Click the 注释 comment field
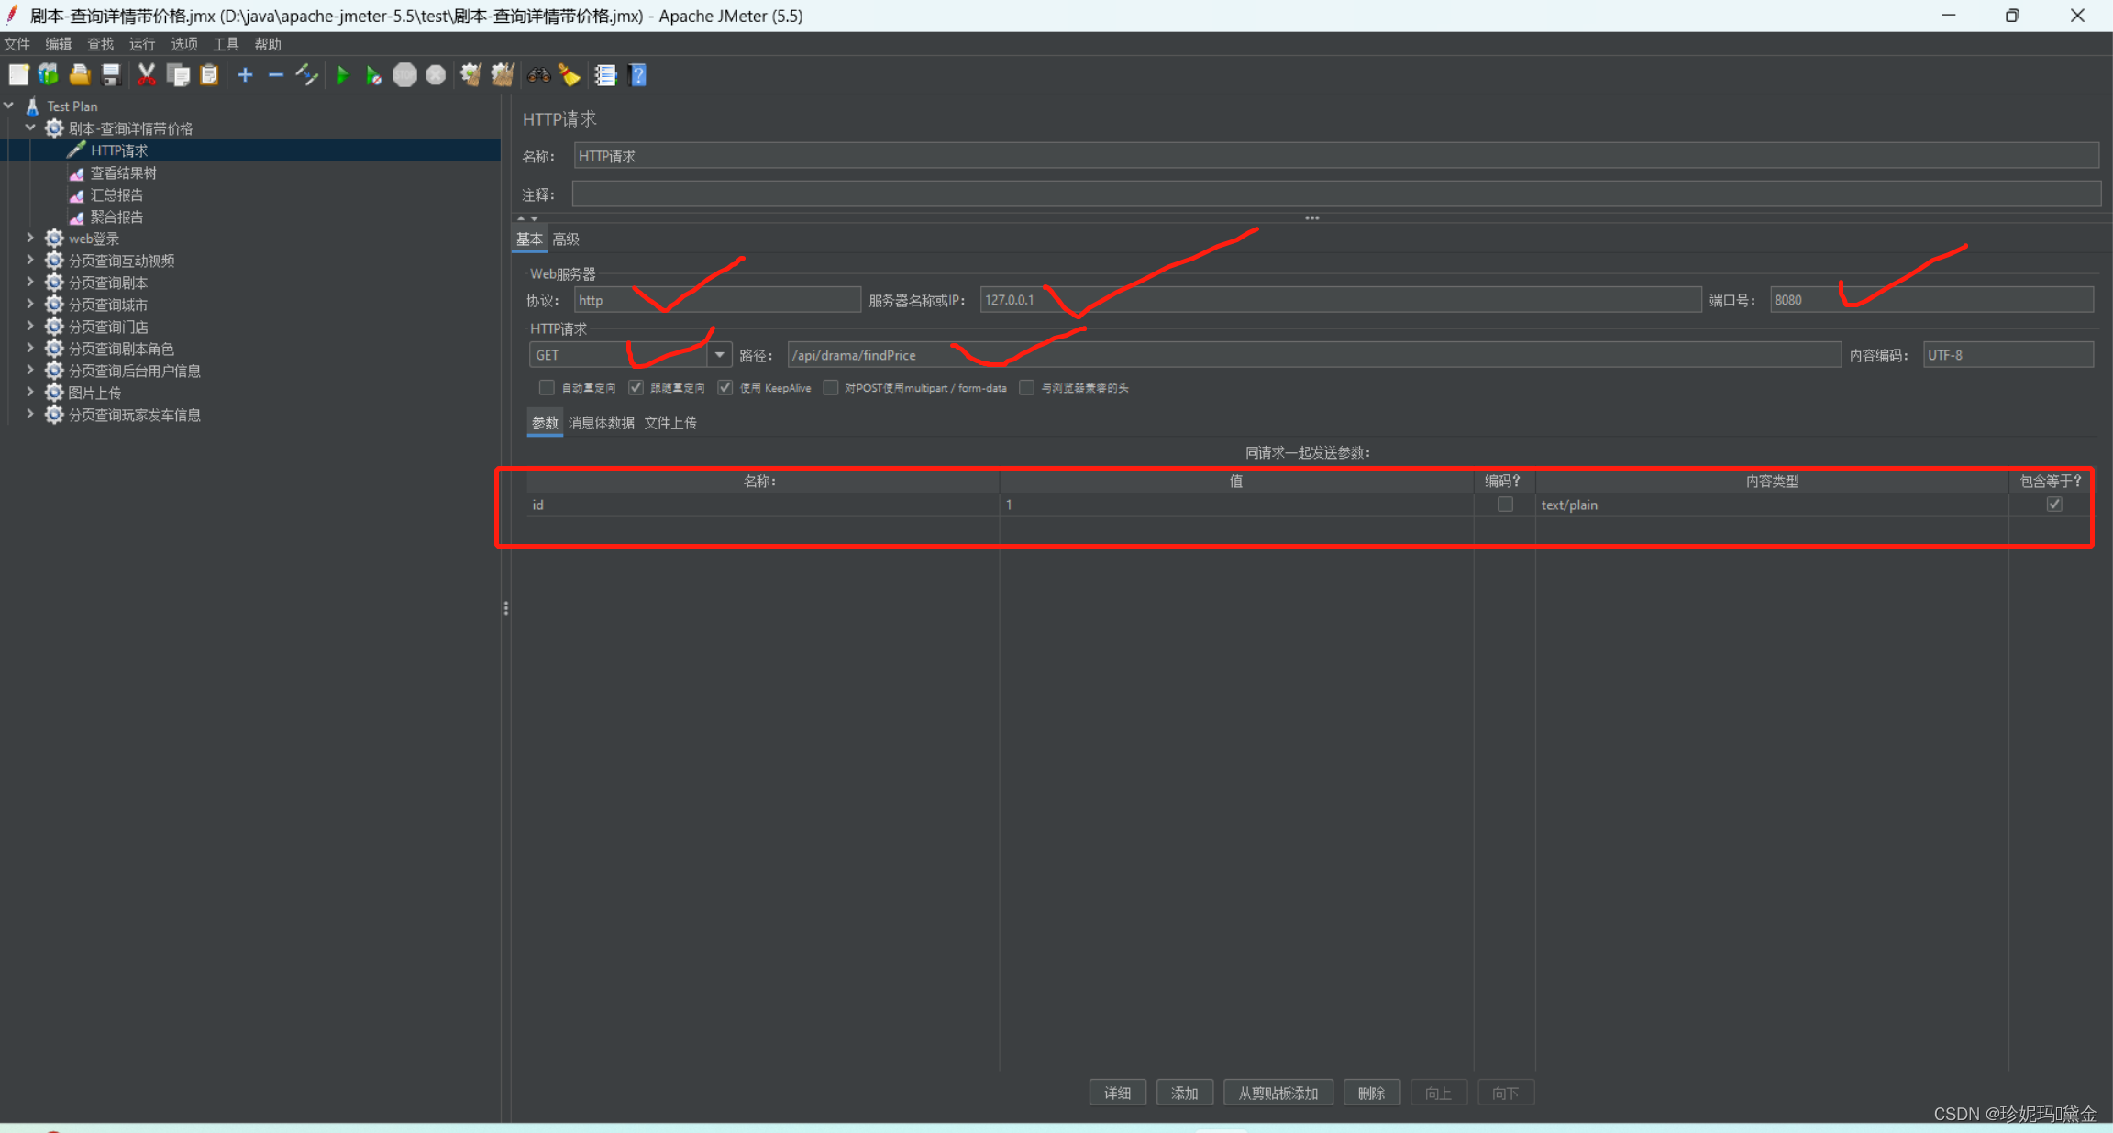2113x1133 pixels. pos(1336,194)
